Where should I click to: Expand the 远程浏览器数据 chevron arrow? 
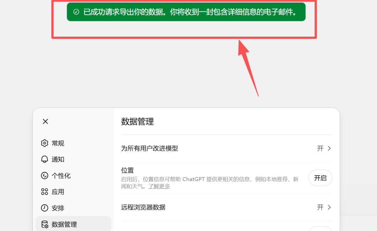point(330,207)
